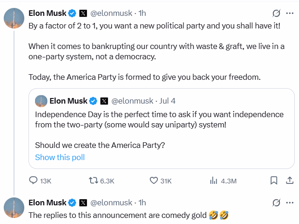Image resolution: width=299 pixels, height=224 pixels.
Task: Click small avatar in quoted tweet
Action: (x=41, y=100)
